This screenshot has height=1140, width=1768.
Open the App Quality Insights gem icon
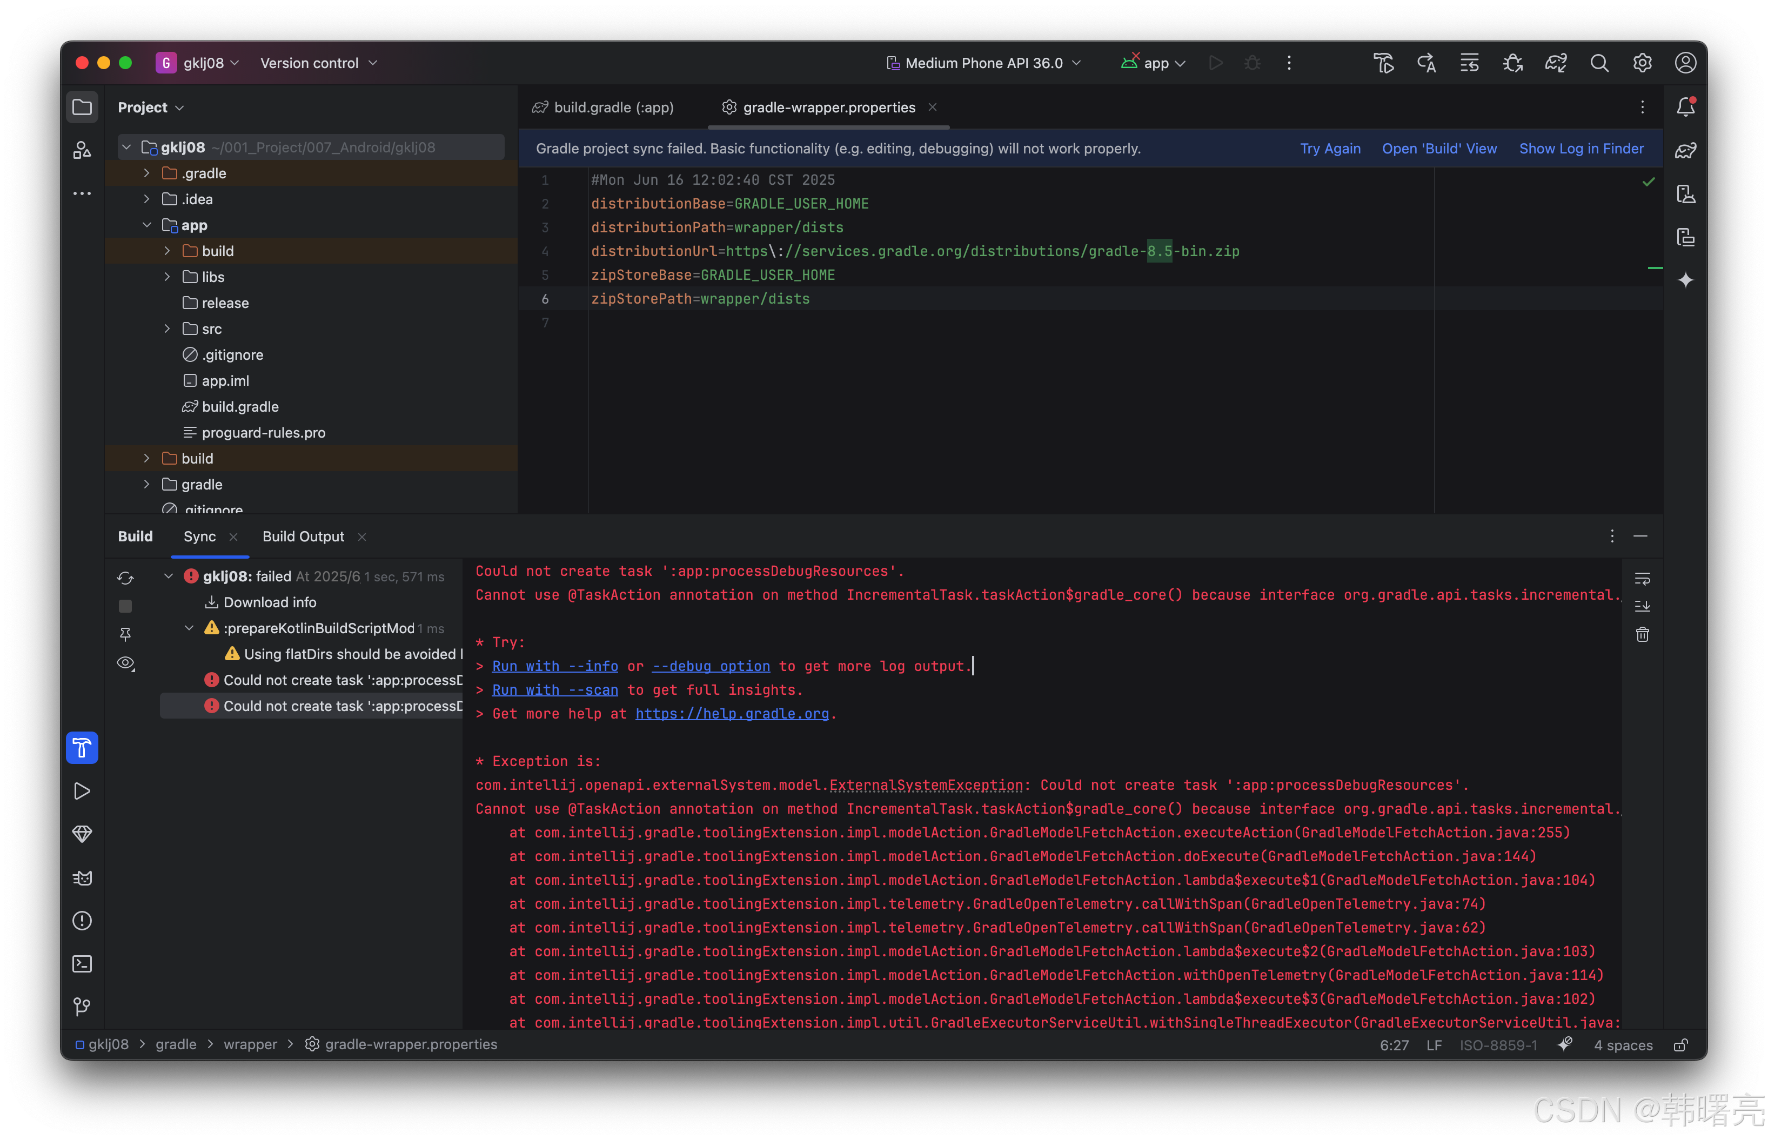(82, 834)
